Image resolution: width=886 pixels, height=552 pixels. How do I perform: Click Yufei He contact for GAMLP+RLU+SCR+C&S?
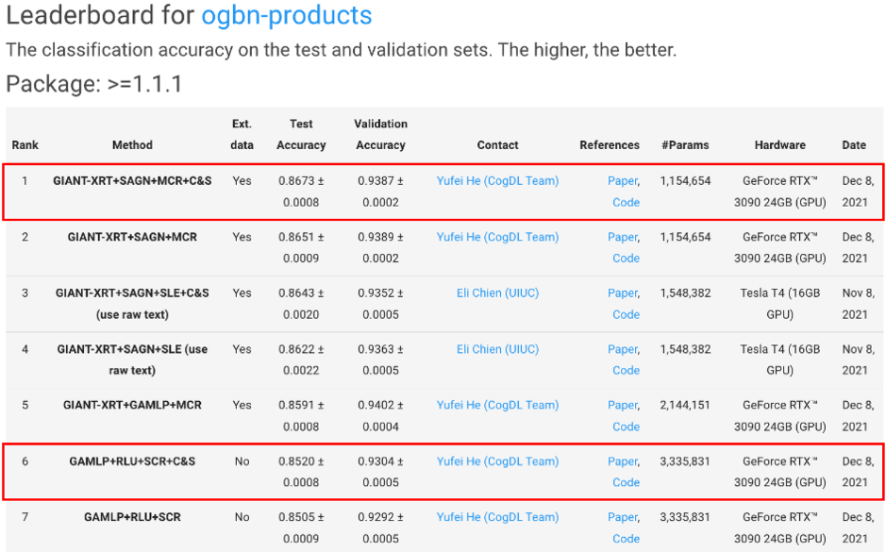tap(497, 461)
